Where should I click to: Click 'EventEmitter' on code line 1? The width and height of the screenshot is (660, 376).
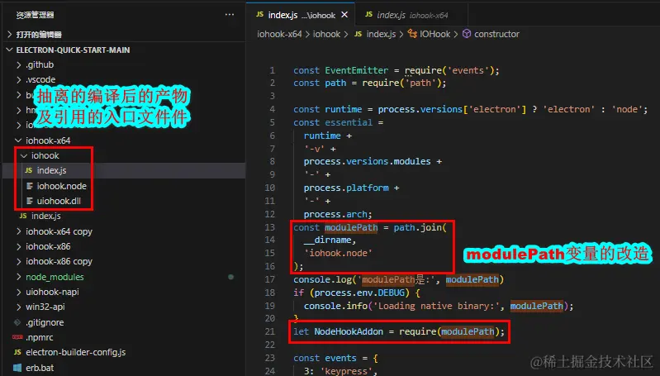pyautogui.click(x=357, y=70)
